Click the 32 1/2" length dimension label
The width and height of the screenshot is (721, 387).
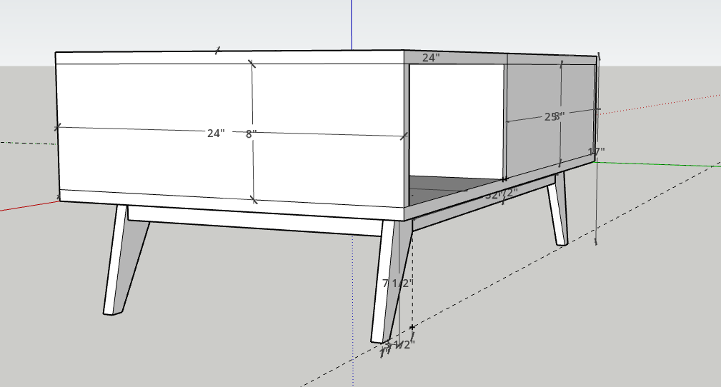click(502, 194)
